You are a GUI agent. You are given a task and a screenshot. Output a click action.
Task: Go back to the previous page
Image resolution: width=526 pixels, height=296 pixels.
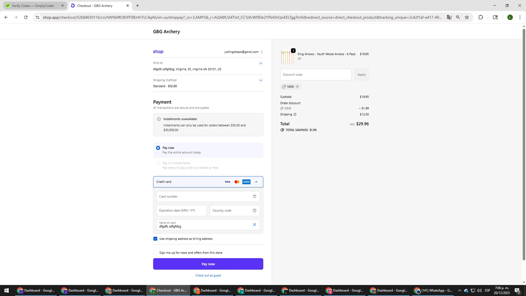(6, 17)
